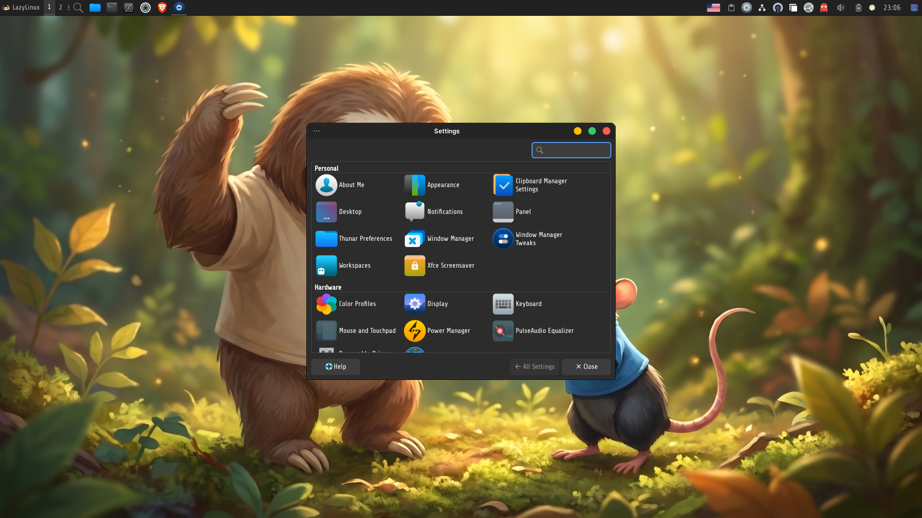Screen dimensions: 922x518
Task: Open the battery power tray icon
Action: click(859, 8)
